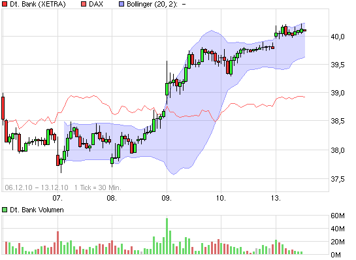Click the '37,5' price axis label
The height and width of the screenshot is (260, 356).
(338, 179)
